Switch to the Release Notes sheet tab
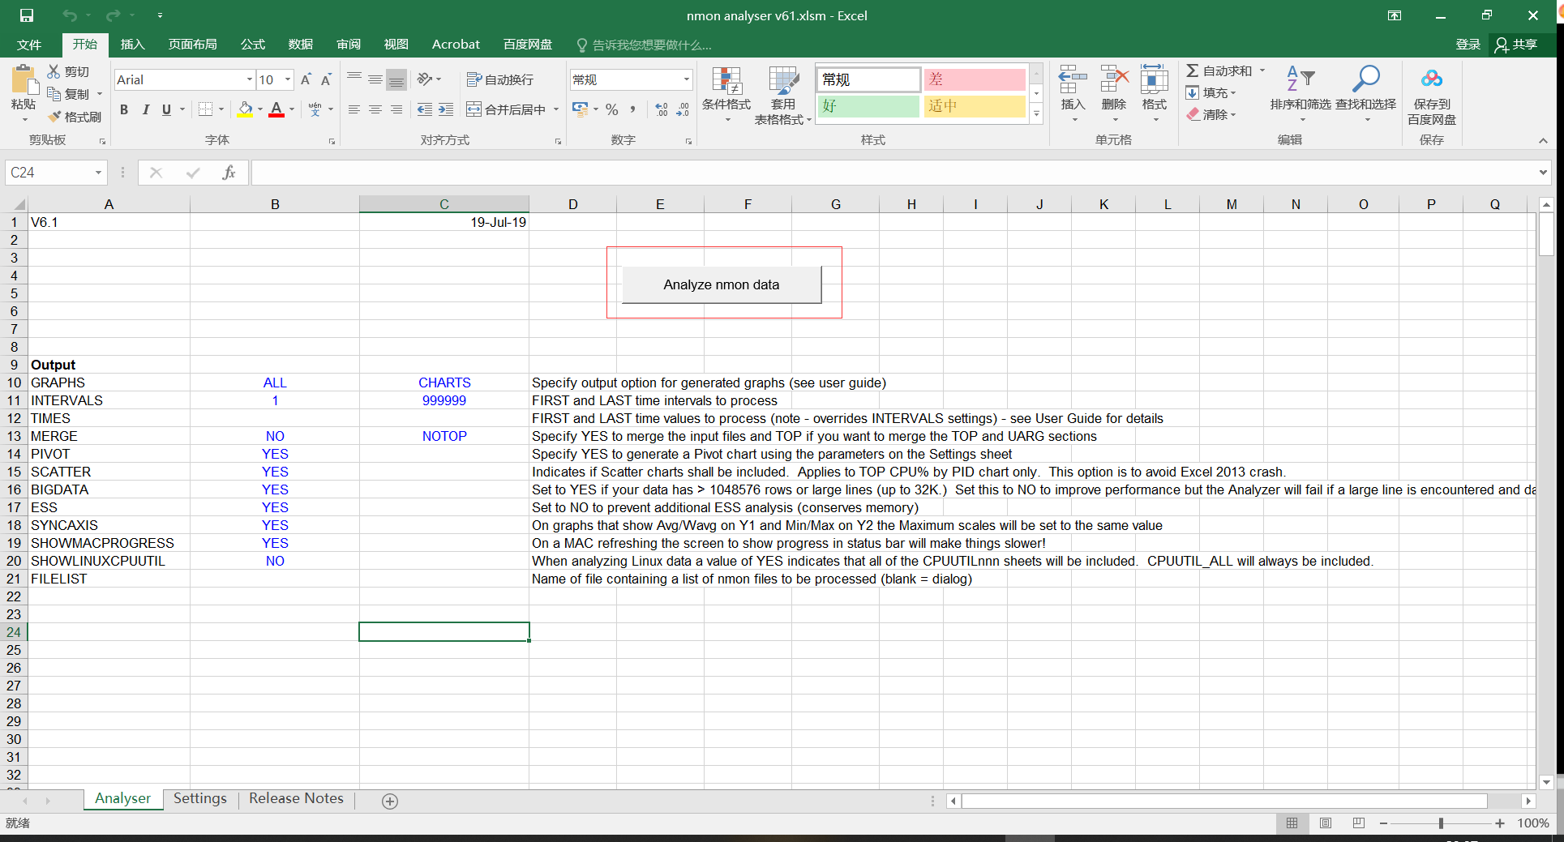The width and height of the screenshot is (1564, 842). (296, 799)
